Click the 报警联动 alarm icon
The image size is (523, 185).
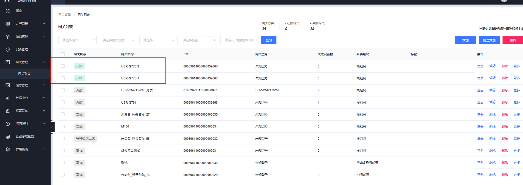pyautogui.click(x=8, y=111)
